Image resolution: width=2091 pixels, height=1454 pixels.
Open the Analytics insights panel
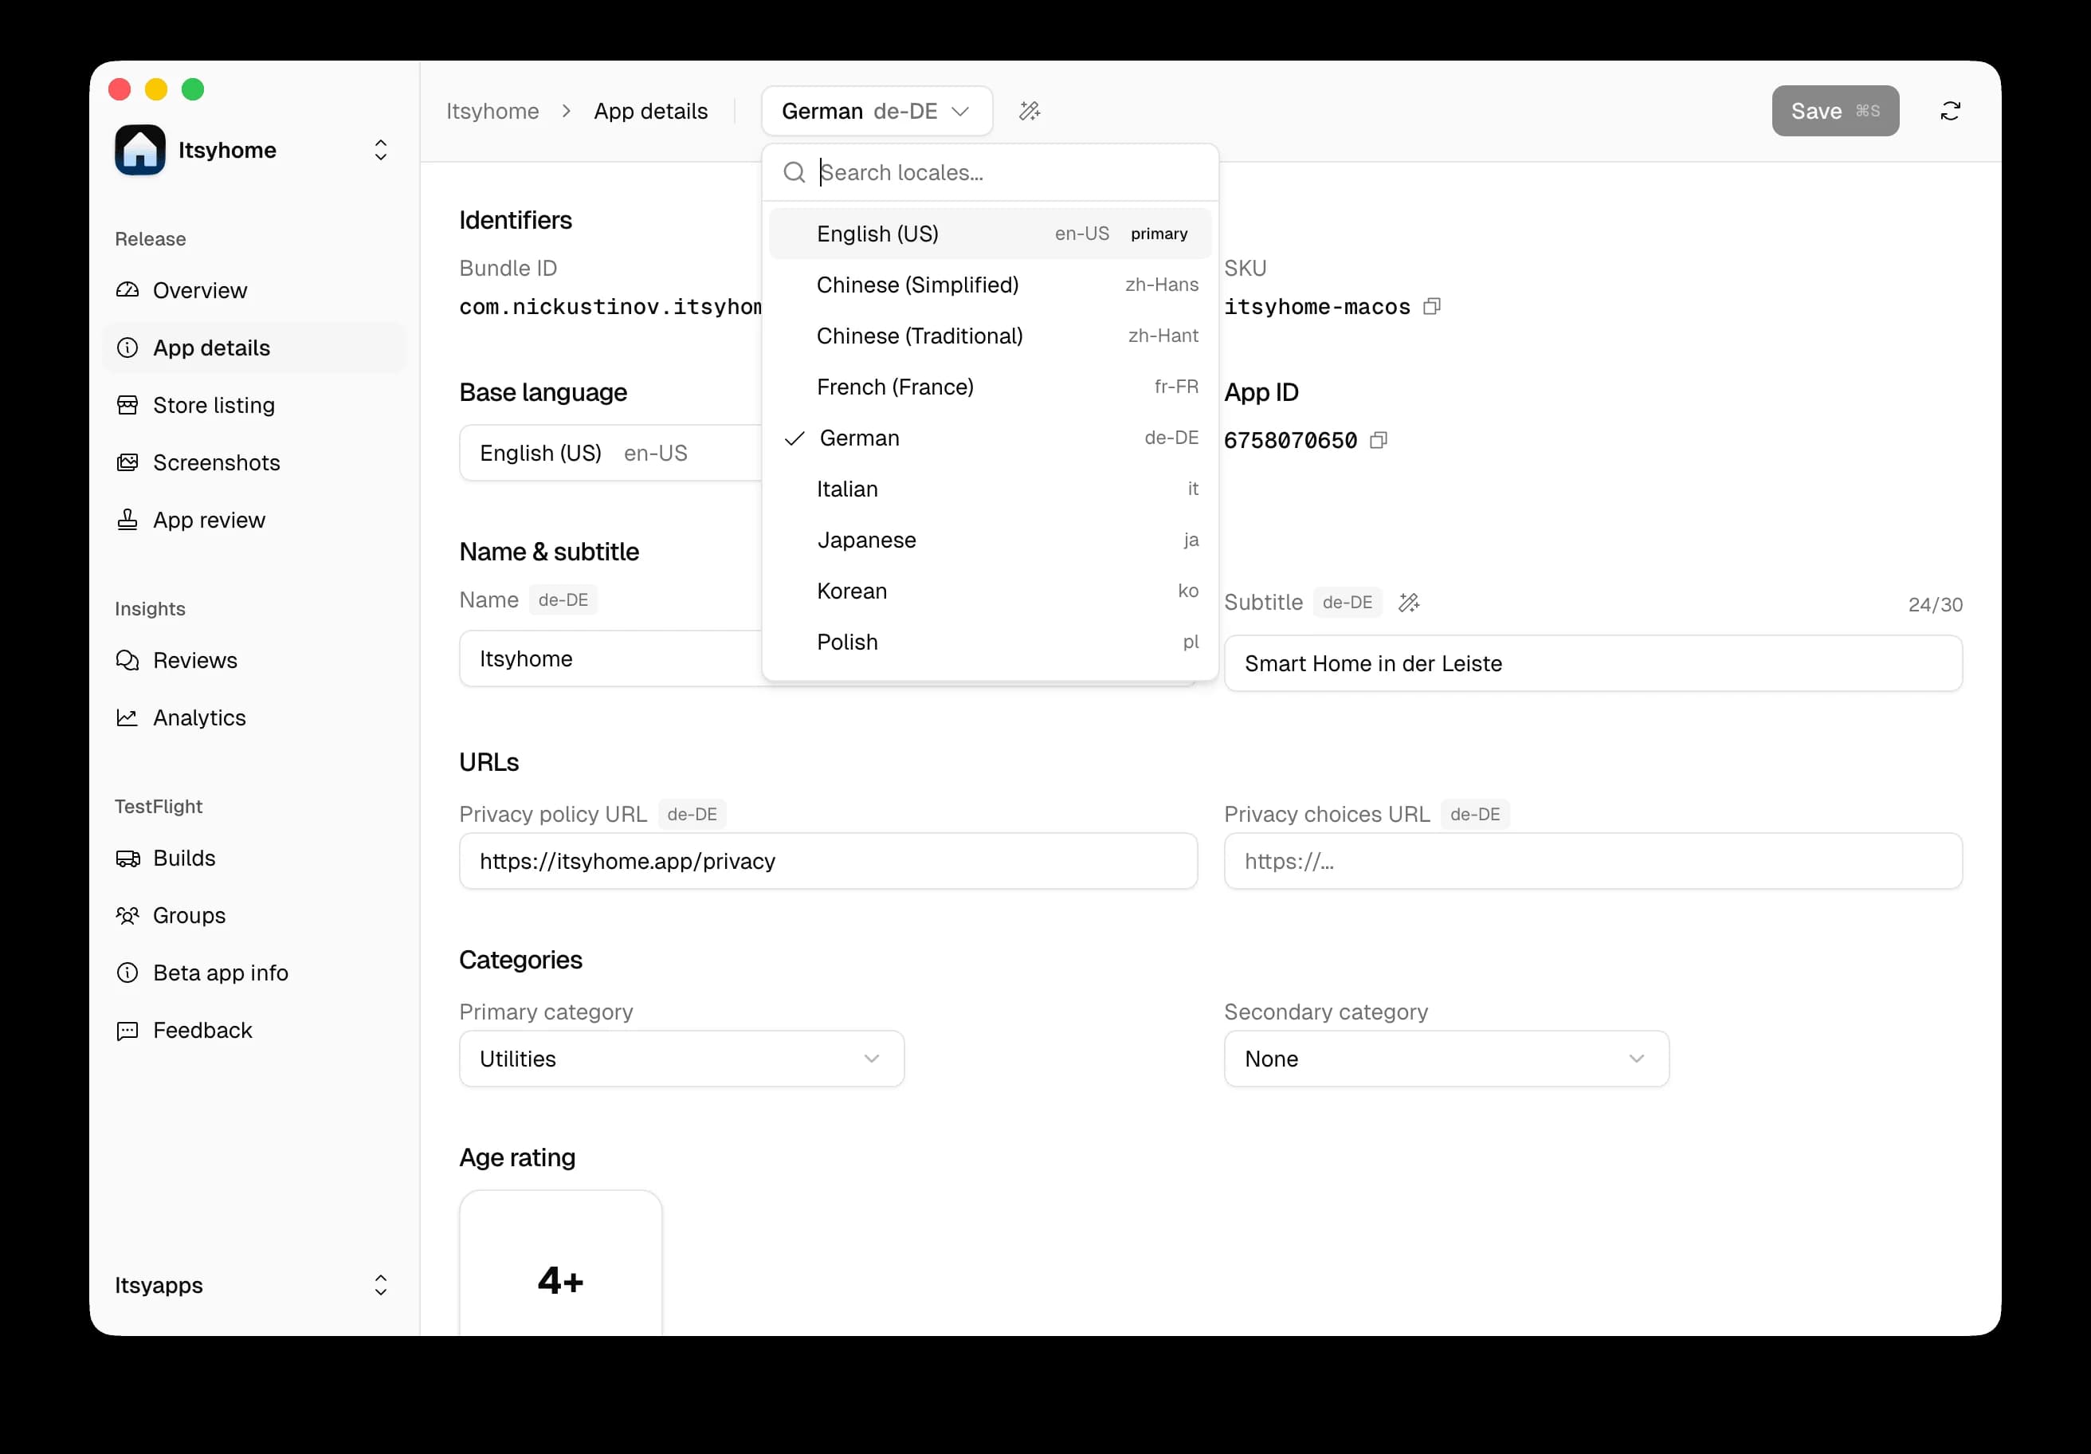click(198, 718)
